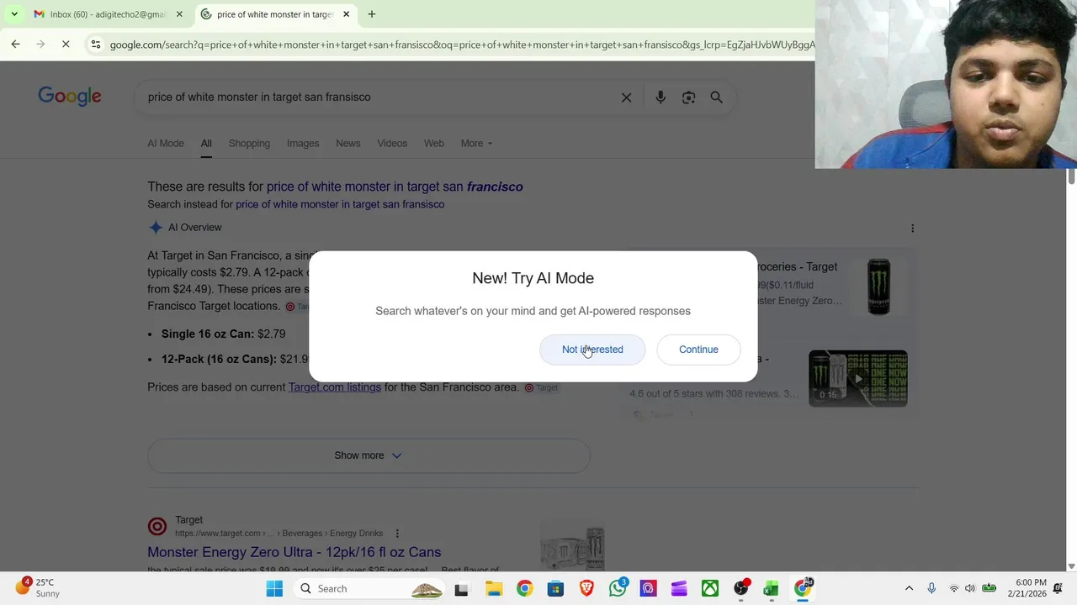Click the magnifier search button

pyautogui.click(x=717, y=97)
